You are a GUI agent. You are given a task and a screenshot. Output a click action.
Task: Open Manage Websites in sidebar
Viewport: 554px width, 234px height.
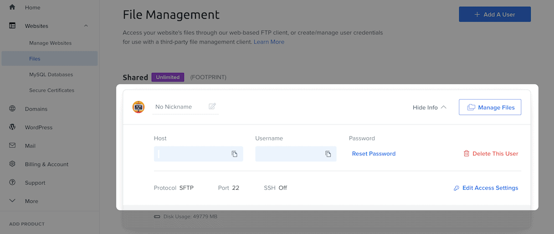pyautogui.click(x=50, y=43)
